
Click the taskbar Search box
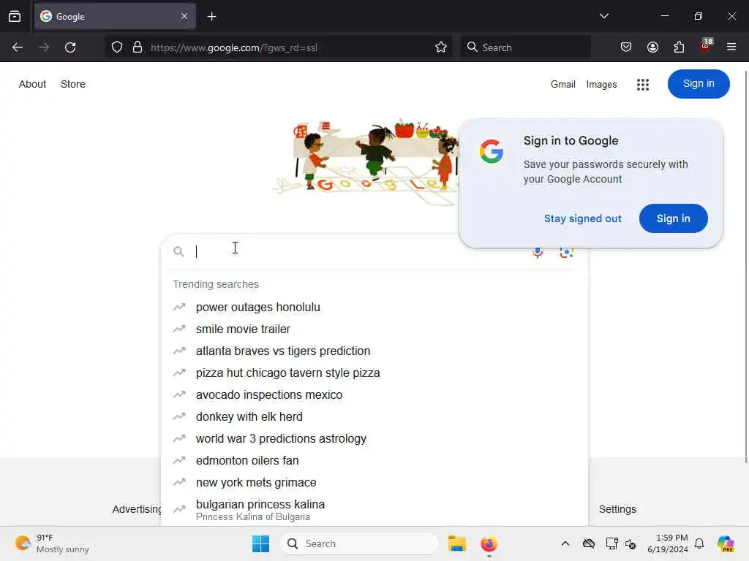pyautogui.click(x=359, y=543)
